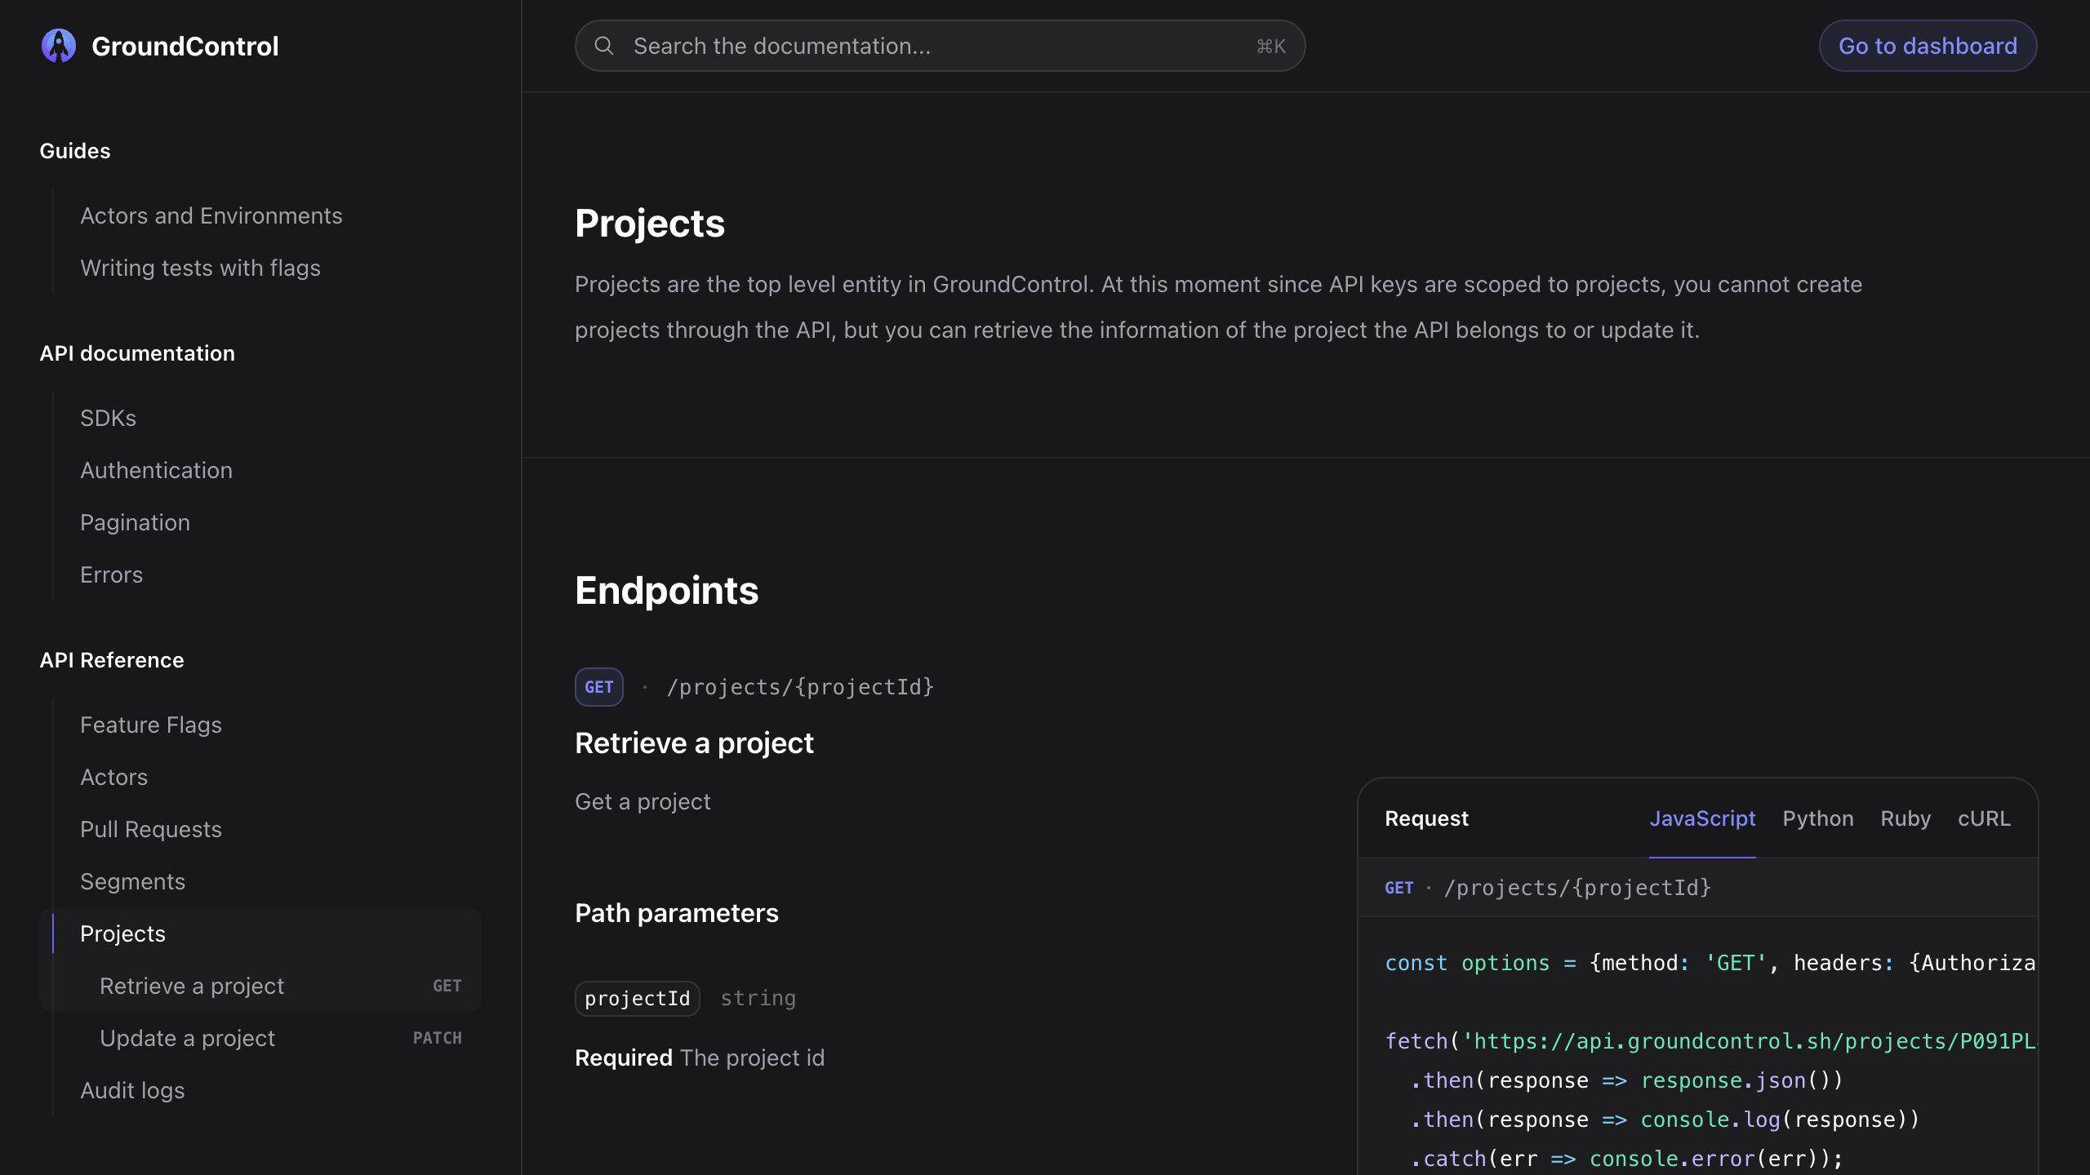The height and width of the screenshot is (1175, 2090).
Task: Click the search magnifier icon
Action: 604,46
